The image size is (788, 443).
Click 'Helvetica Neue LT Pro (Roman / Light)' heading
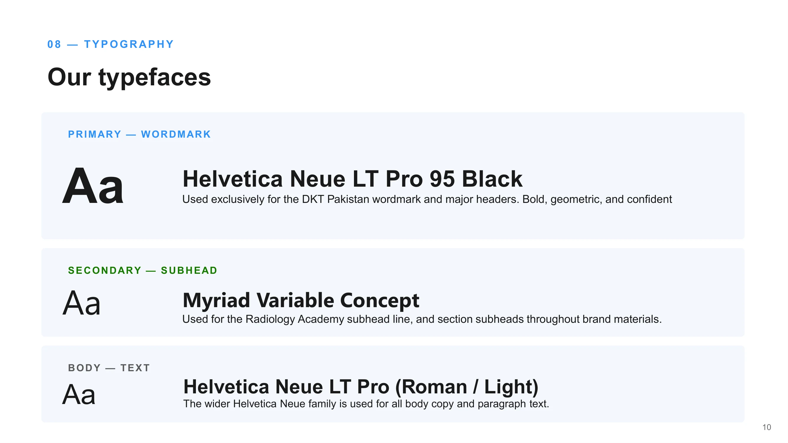361,387
